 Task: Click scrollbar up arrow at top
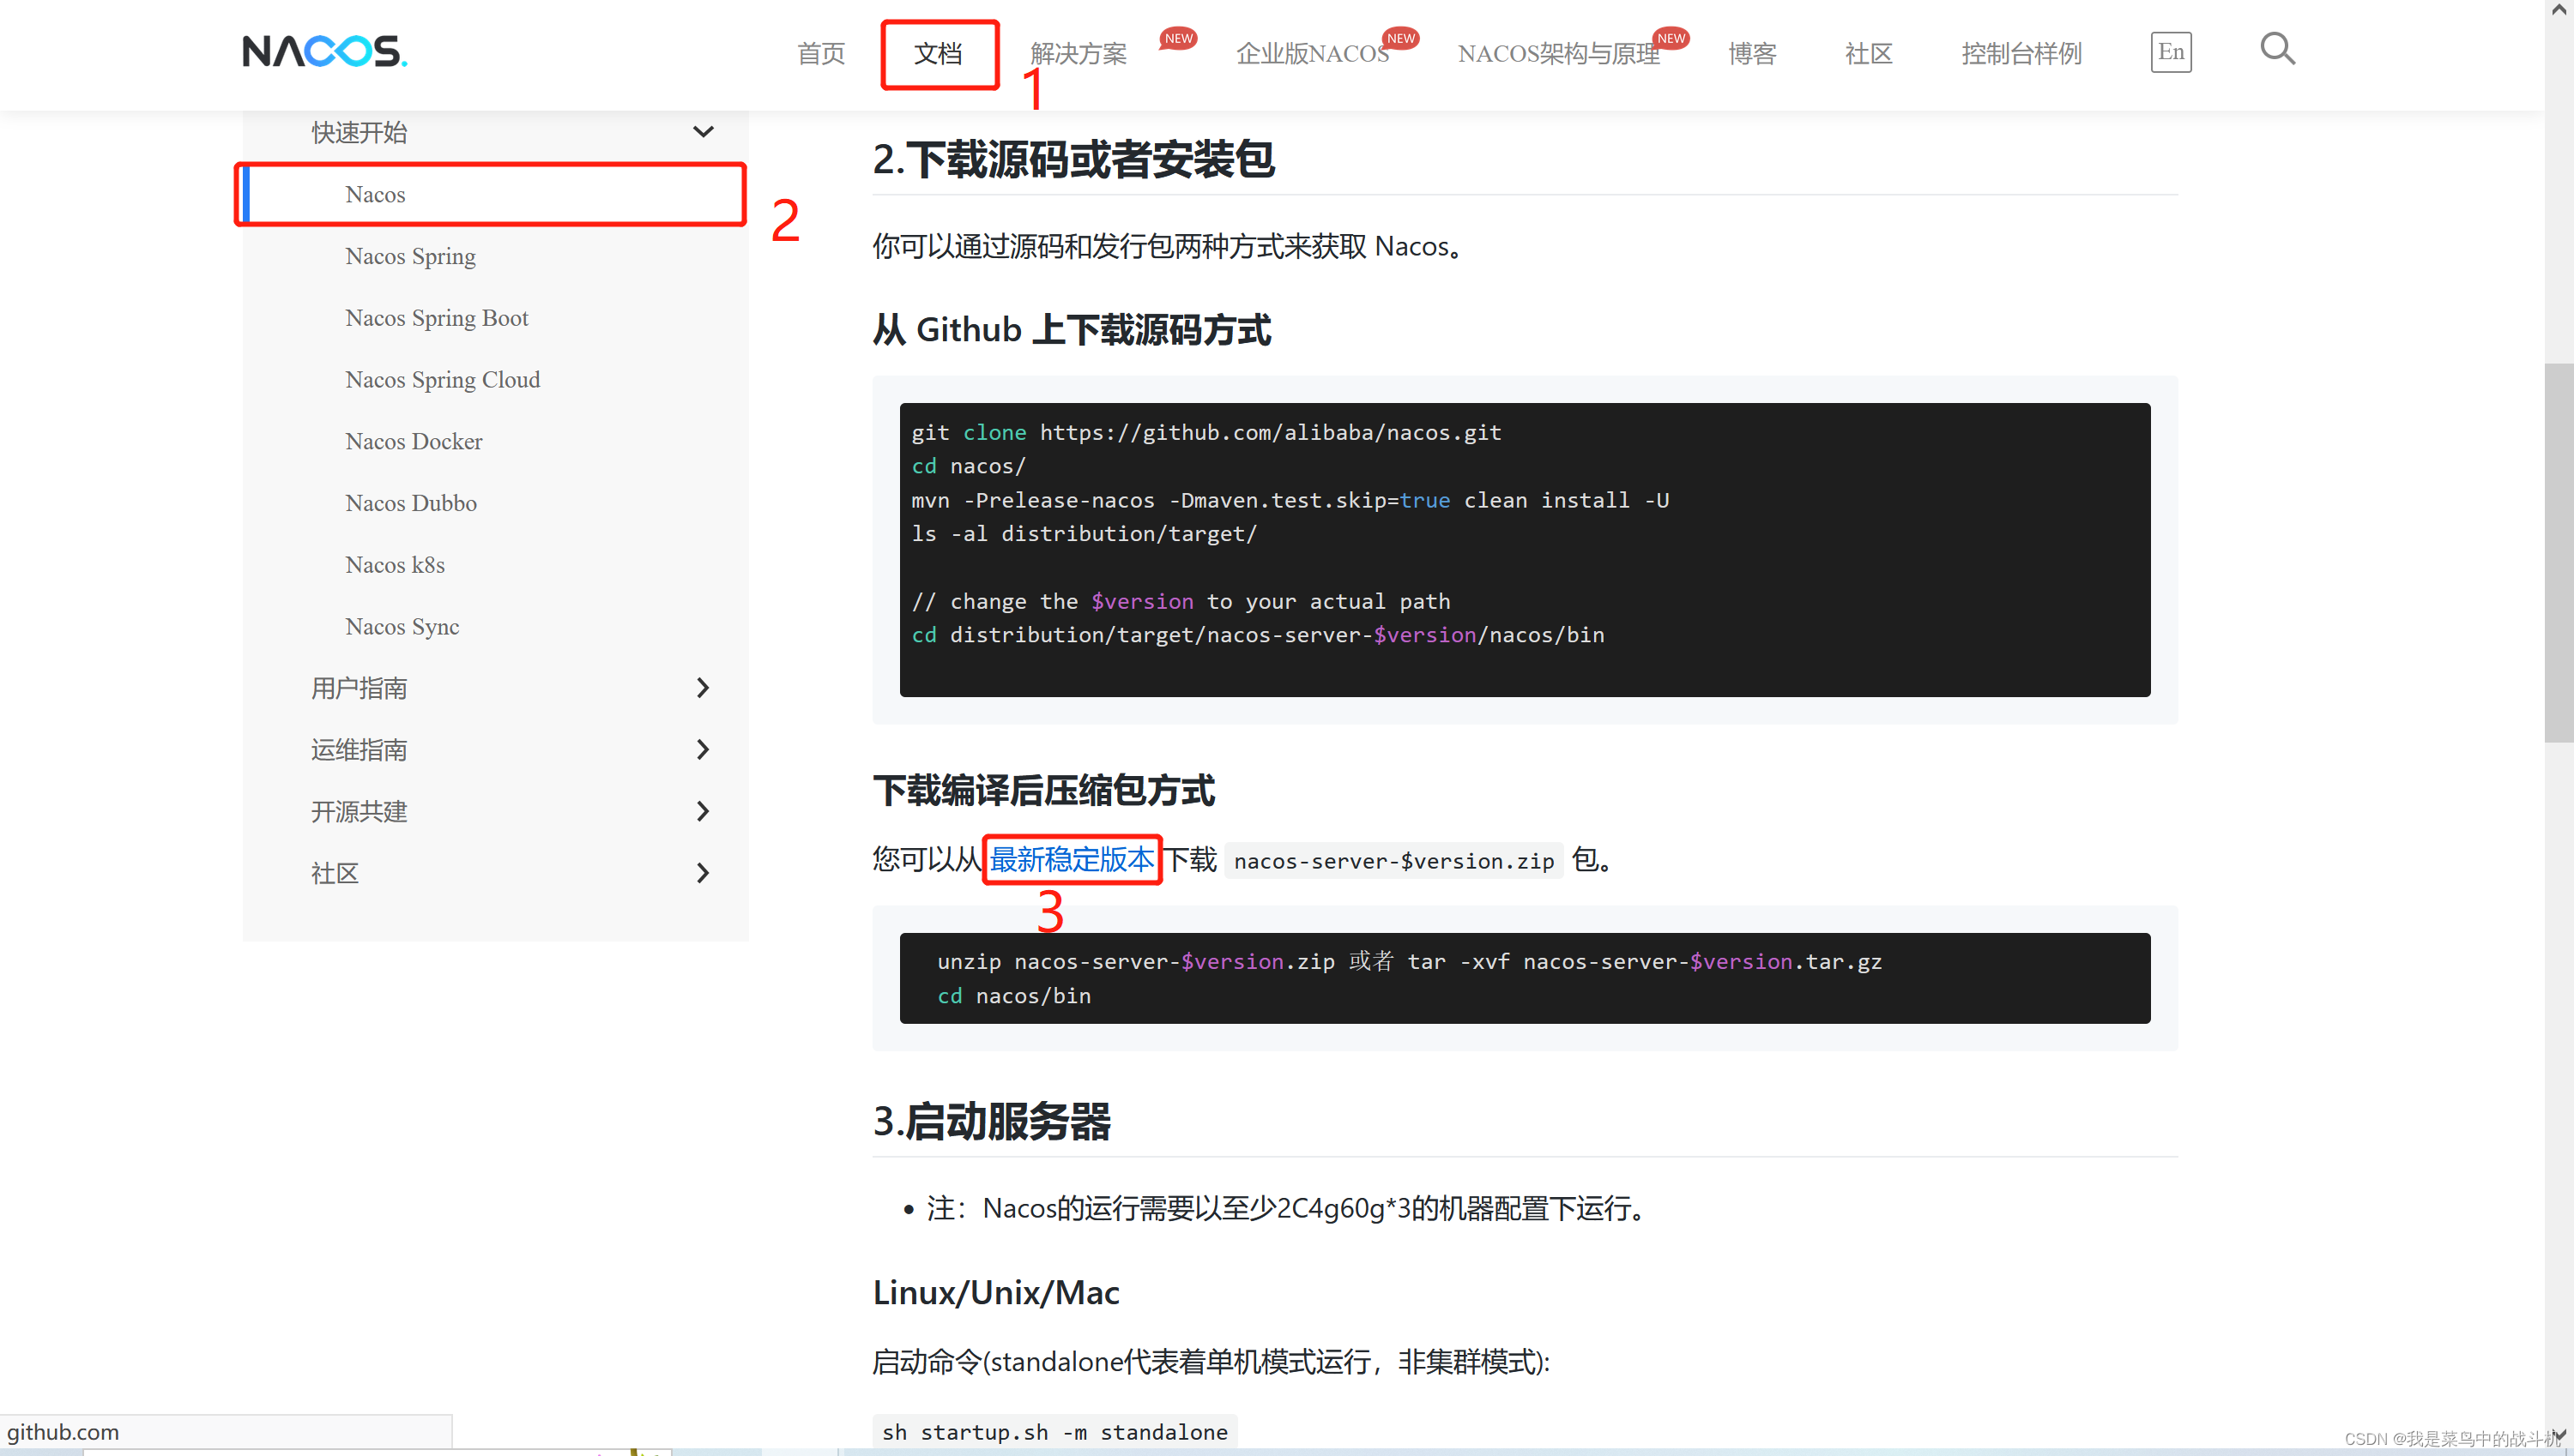tap(2558, 10)
